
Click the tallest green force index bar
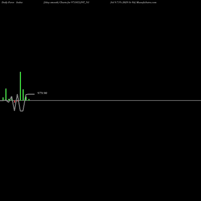[x=21, y=86]
